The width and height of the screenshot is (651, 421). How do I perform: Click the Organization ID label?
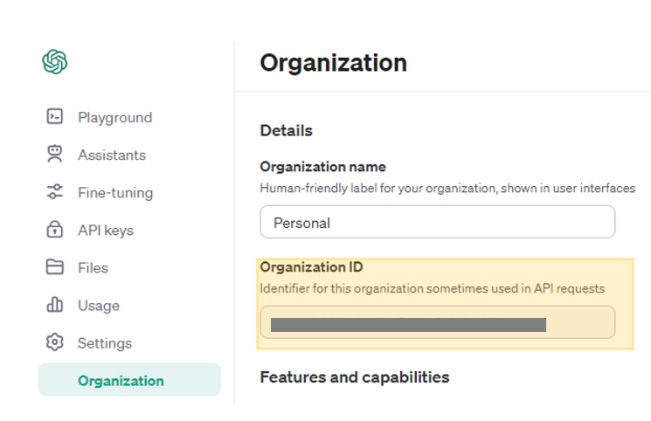[x=311, y=267]
